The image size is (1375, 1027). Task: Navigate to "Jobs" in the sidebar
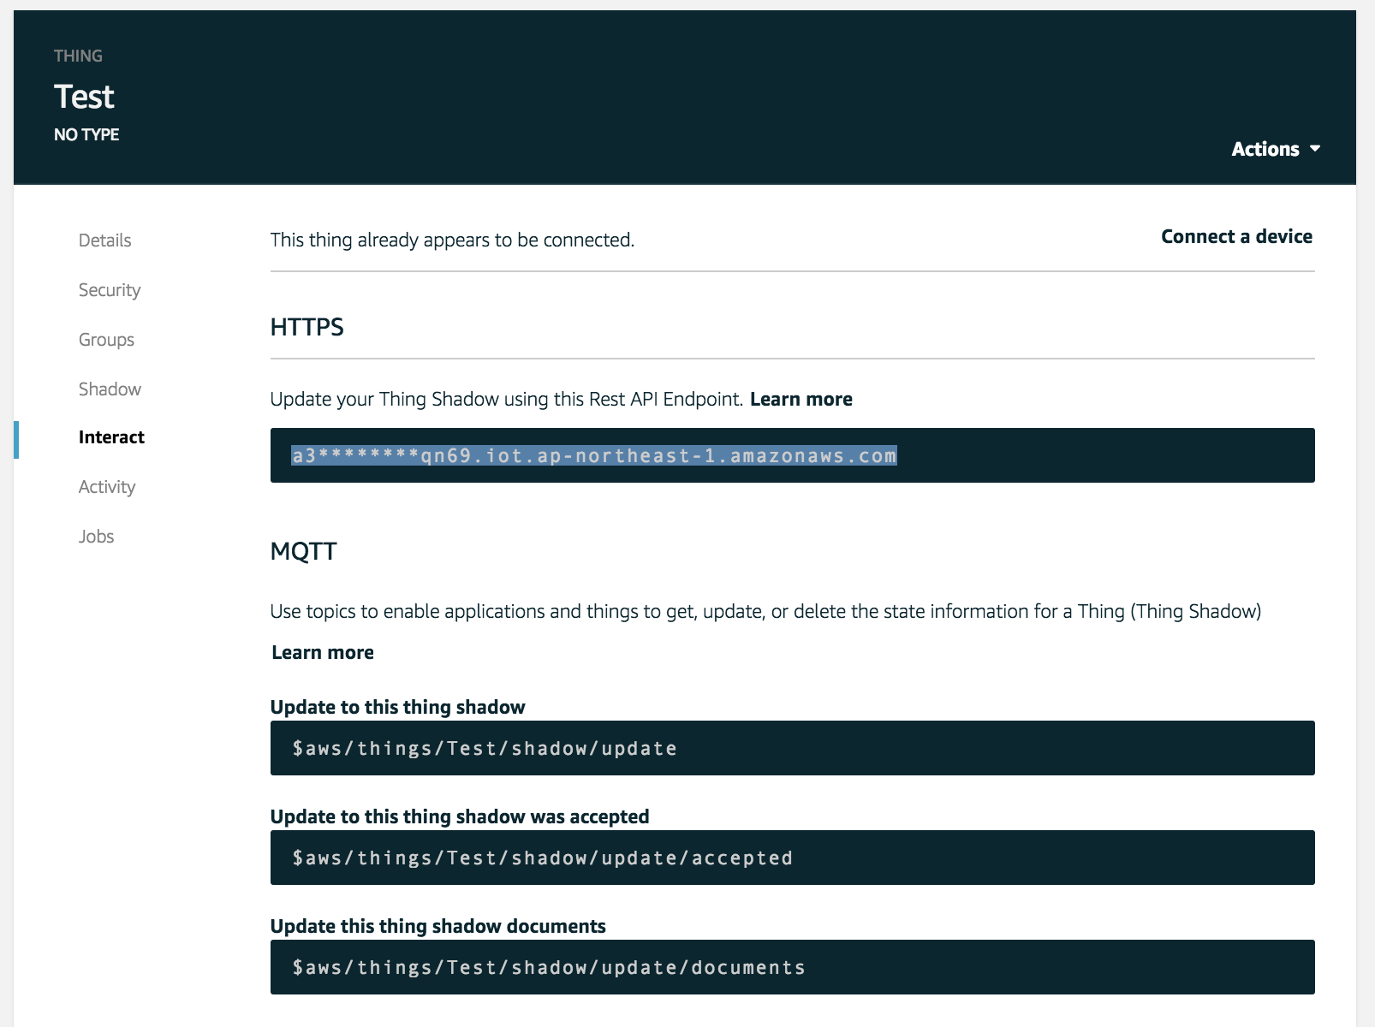[x=97, y=537]
